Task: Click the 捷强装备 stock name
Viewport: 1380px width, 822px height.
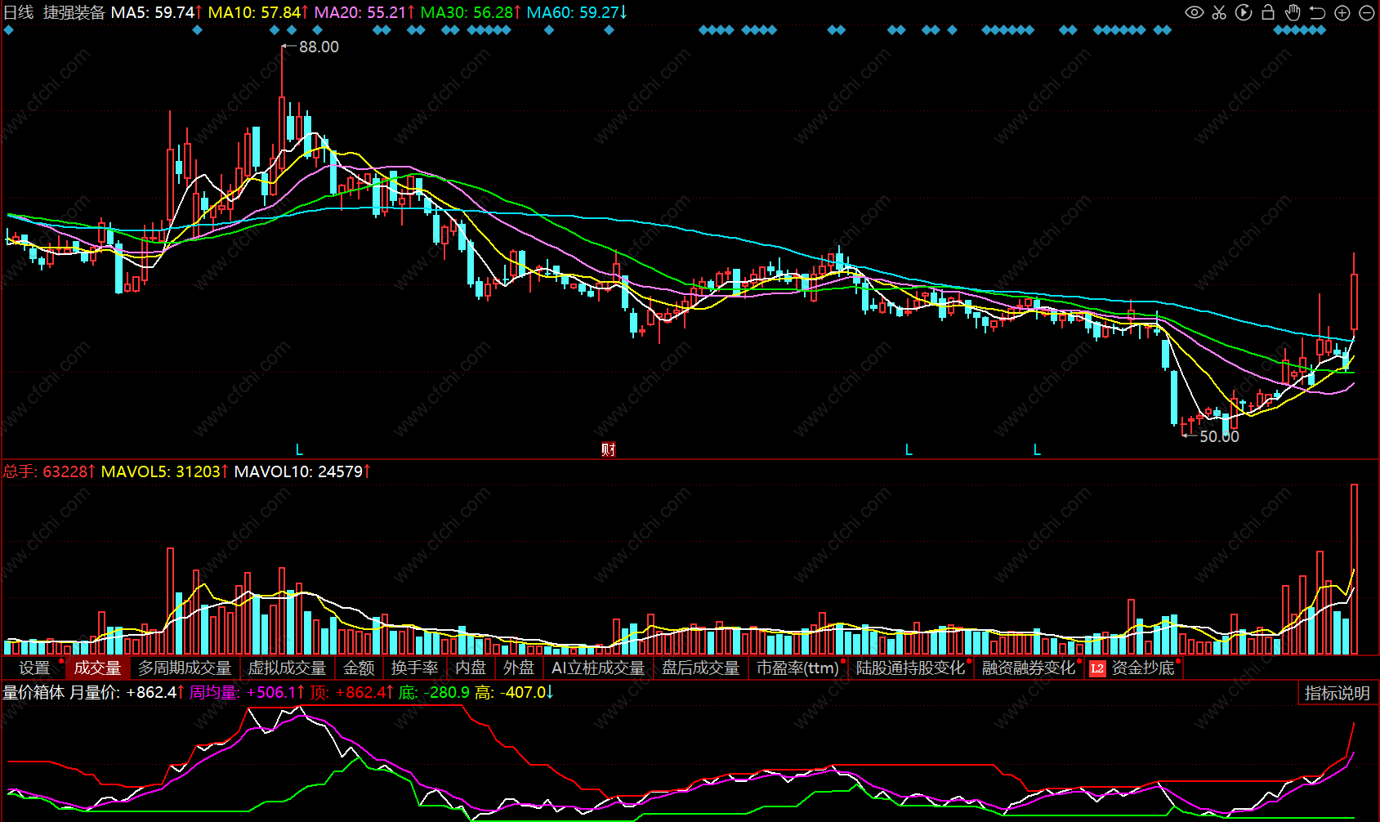Action: tap(74, 12)
